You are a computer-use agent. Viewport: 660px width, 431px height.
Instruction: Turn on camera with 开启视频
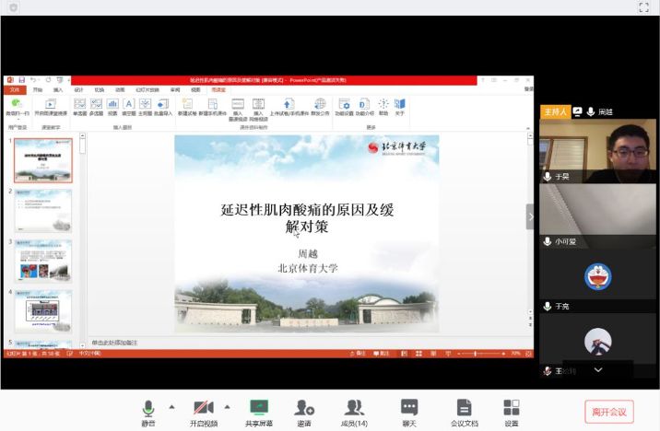coord(204,412)
